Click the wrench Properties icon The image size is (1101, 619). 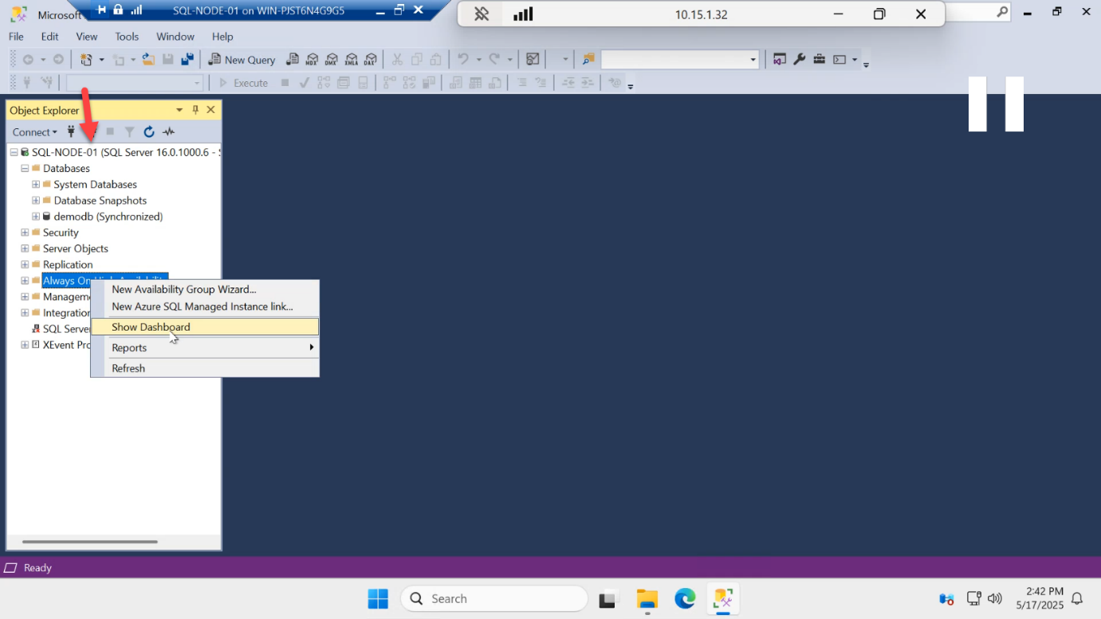point(800,60)
